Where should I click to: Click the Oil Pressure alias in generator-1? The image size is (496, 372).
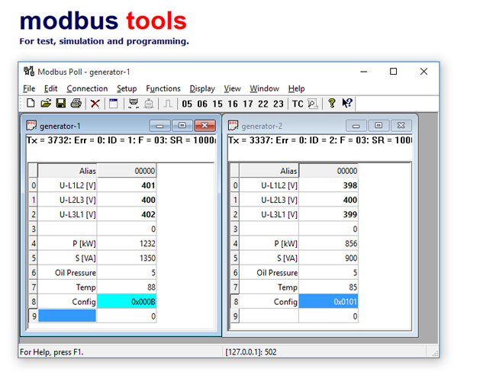(67, 272)
